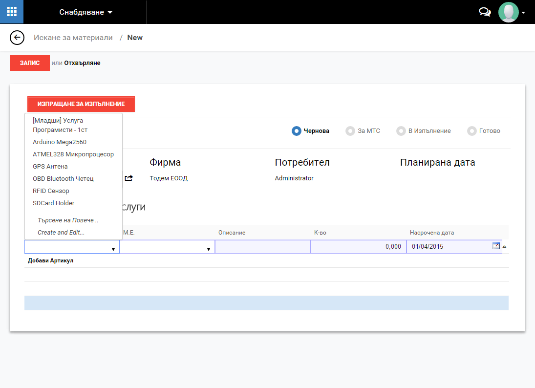Toggle the product dropdown arrow
Screen dimensions: 535x388
[x=113, y=249]
